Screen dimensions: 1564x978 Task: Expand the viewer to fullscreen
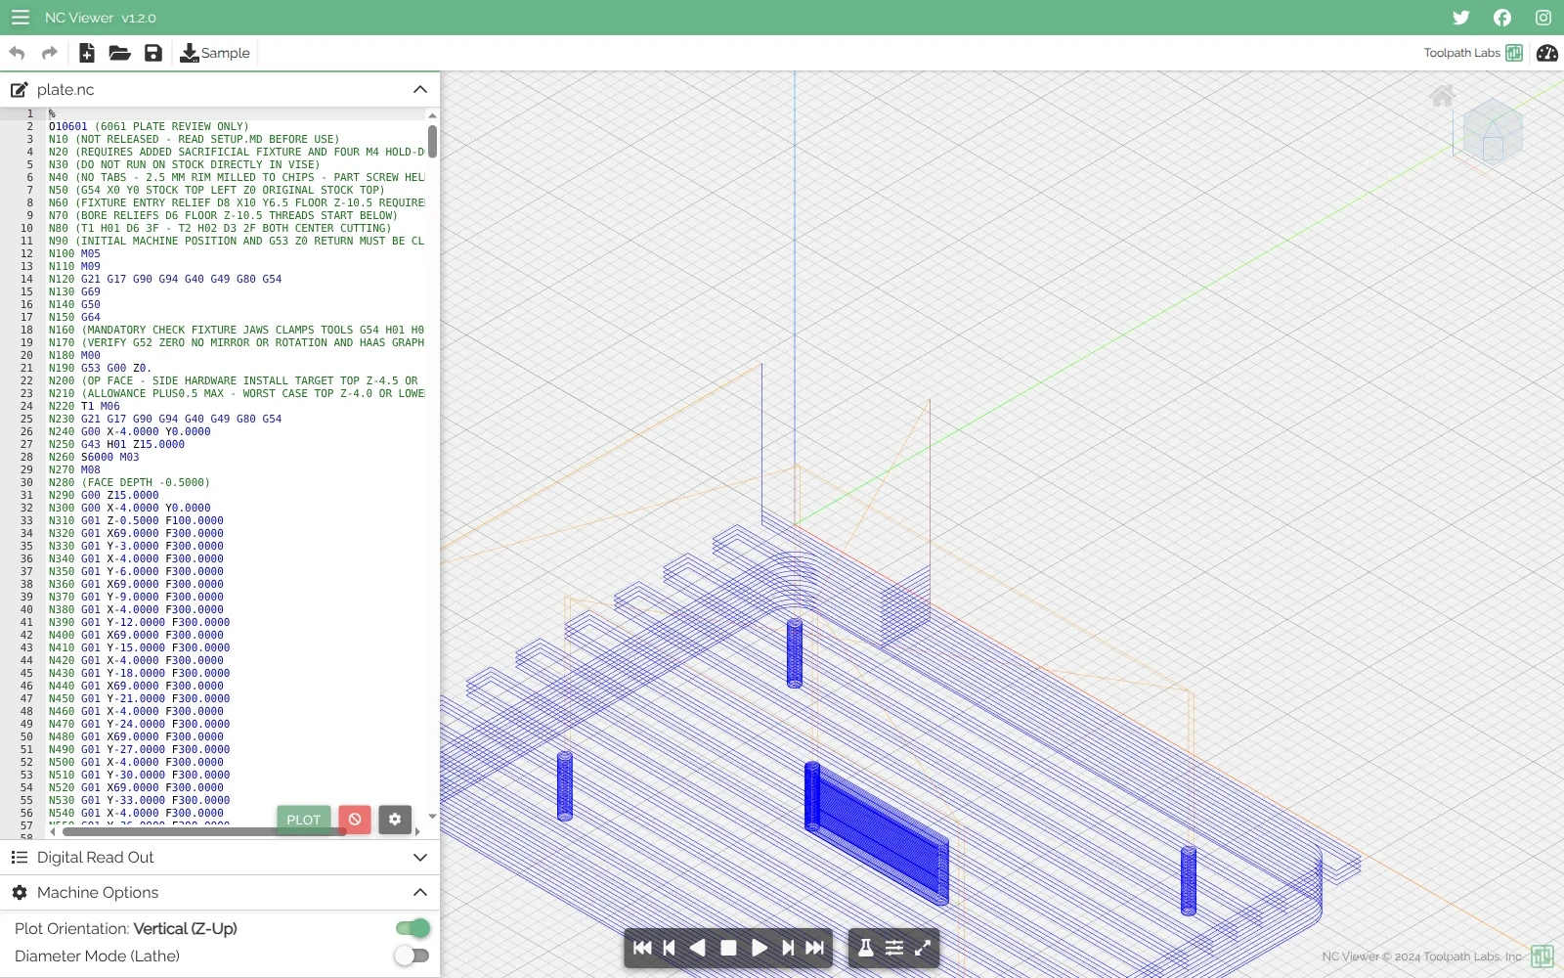click(x=923, y=948)
